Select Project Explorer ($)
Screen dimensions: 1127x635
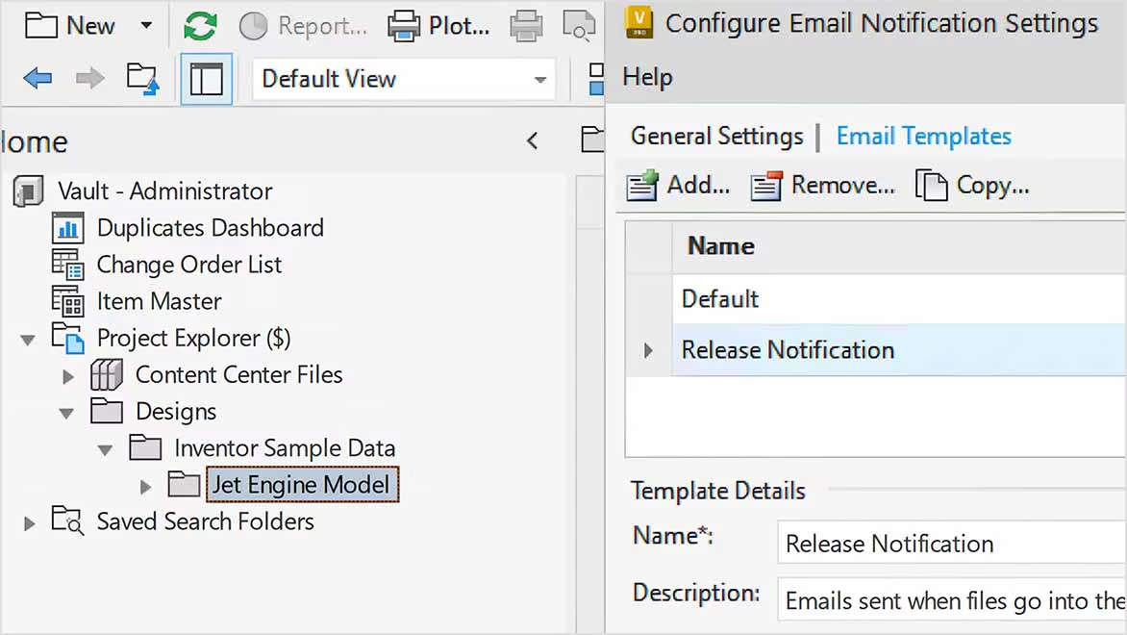click(193, 338)
